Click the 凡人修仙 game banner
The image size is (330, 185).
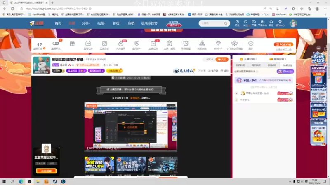coord(184,71)
